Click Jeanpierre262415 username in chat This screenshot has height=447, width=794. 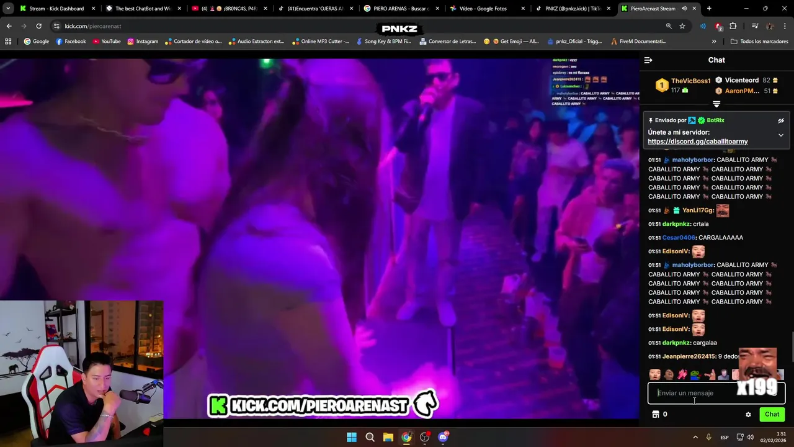click(x=688, y=356)
